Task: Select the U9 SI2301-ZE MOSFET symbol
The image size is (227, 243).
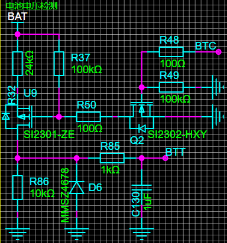Action: coord(17,117)
